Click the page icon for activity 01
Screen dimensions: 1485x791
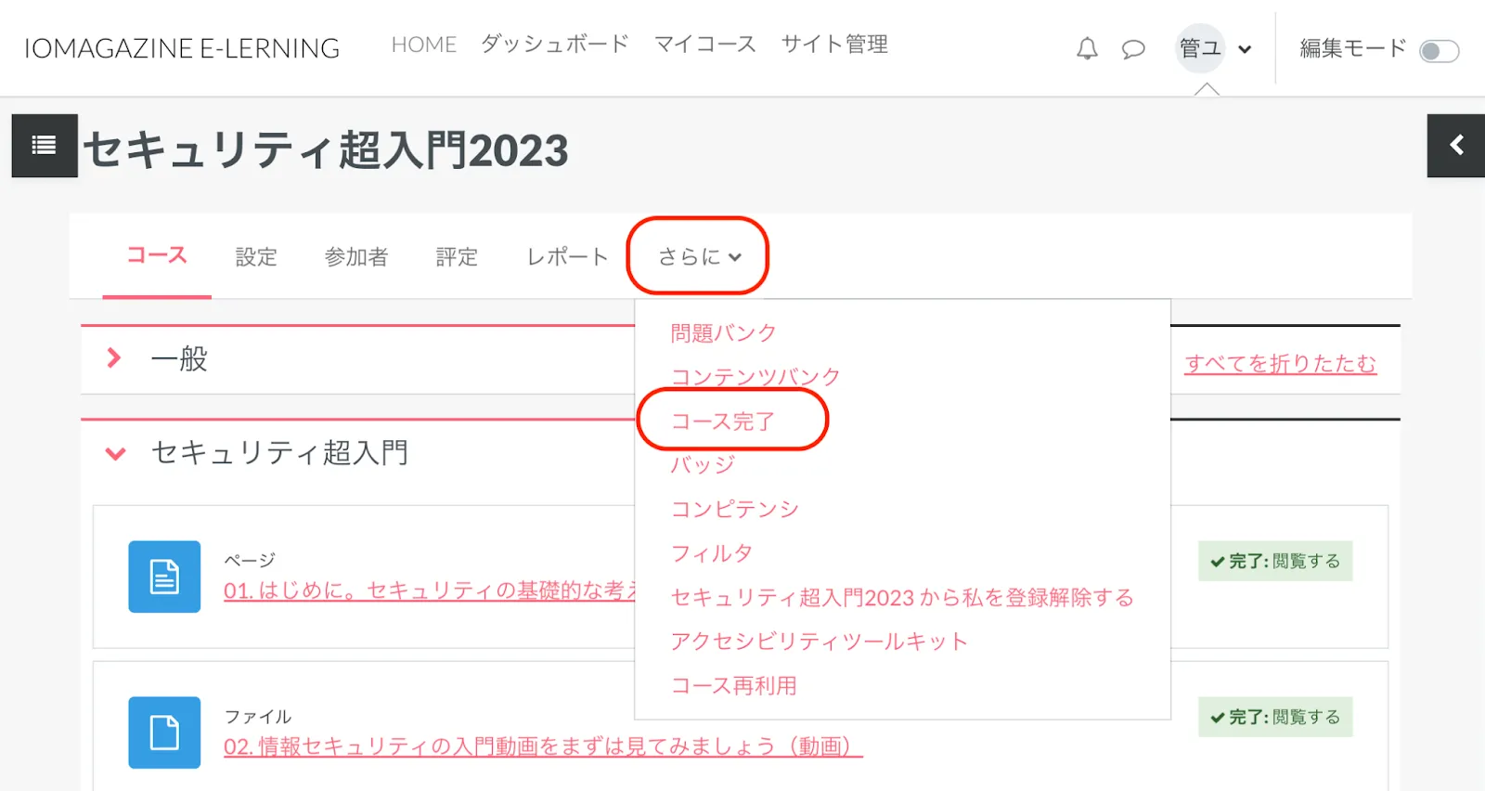point(164,577)
